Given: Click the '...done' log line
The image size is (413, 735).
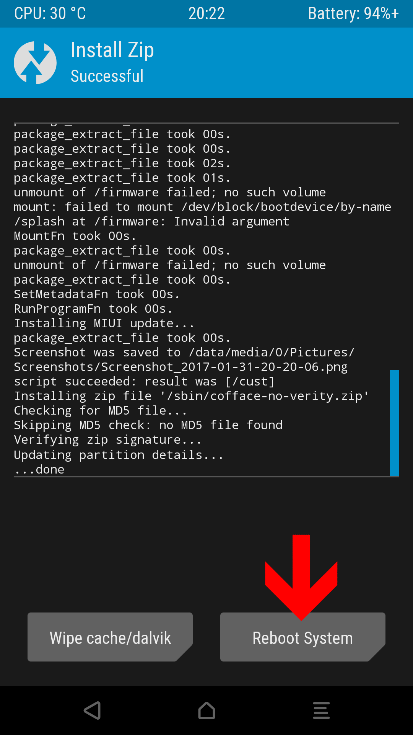Looking at the screenshot, I should click(x=39, y=469).
